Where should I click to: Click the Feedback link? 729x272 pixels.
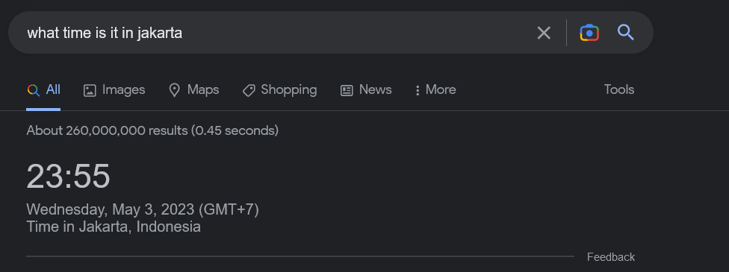(x=611, y=257)
